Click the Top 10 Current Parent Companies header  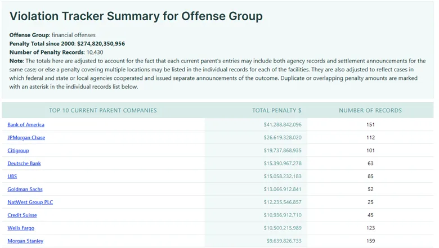[x=103, y=110]
